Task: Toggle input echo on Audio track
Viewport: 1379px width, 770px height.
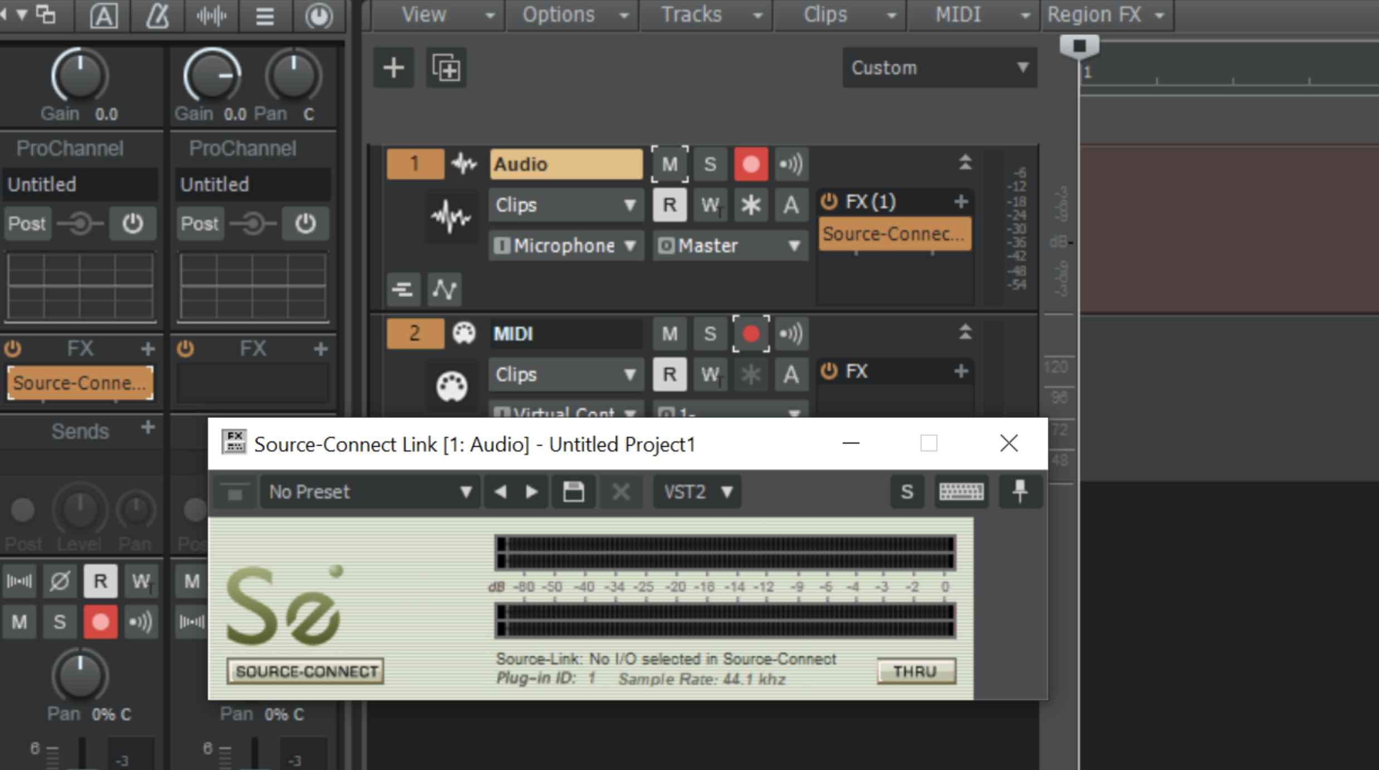Action: click(x=790, y=164)
